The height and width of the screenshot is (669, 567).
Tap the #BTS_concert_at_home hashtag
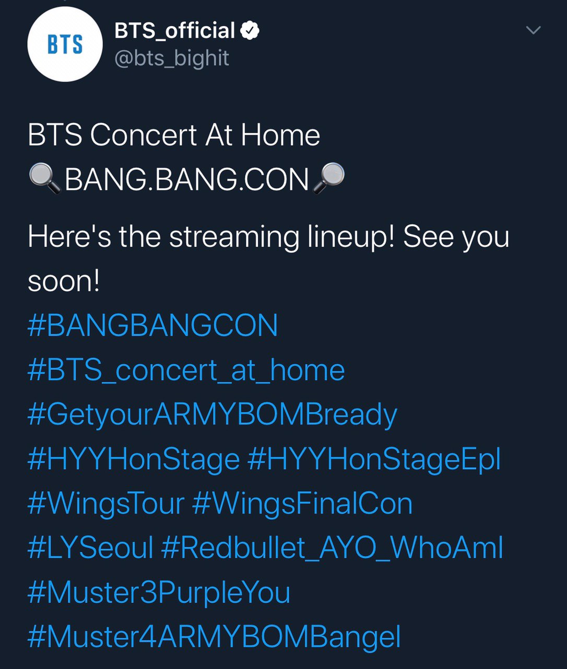point(186,370)
